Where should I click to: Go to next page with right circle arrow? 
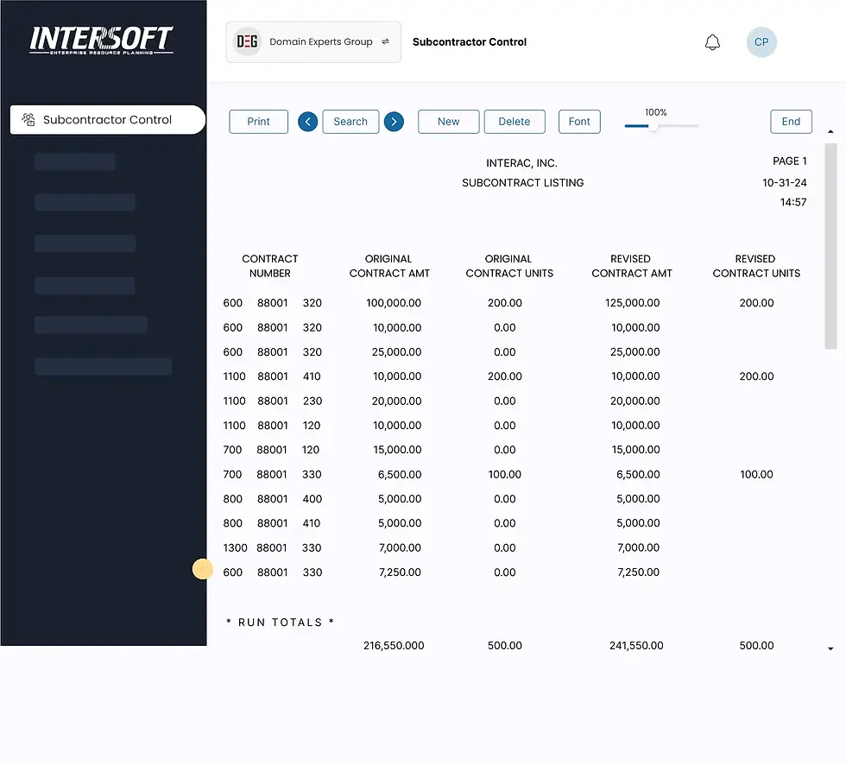tap(394, 122)
